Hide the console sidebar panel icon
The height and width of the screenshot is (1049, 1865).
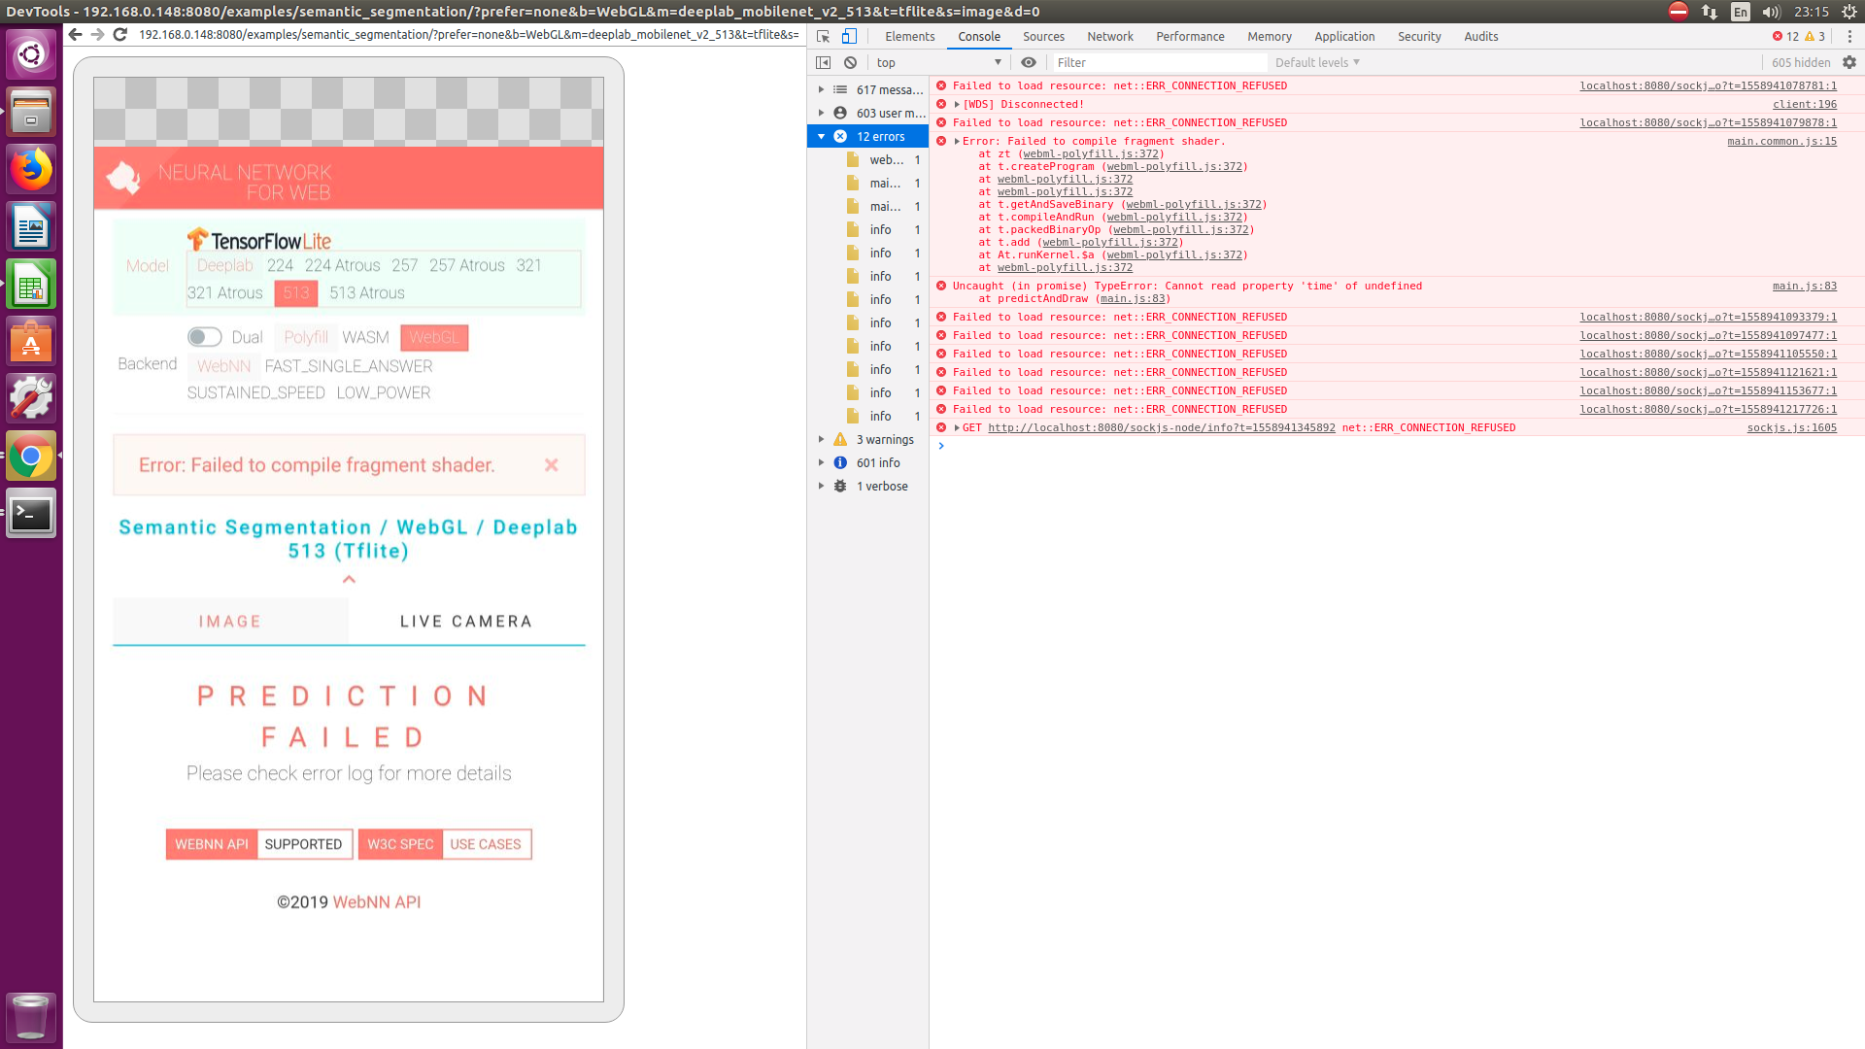825,61
